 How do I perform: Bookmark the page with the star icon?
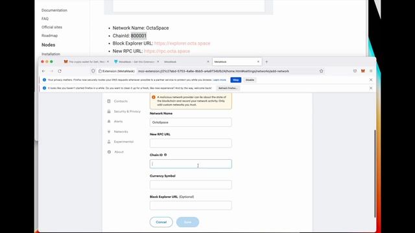click(322, 71)
